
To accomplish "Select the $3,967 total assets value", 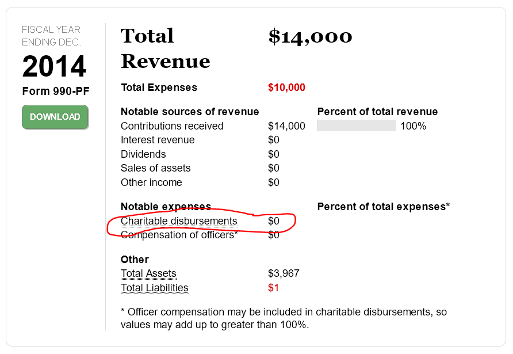I will (x=284, y=274).
